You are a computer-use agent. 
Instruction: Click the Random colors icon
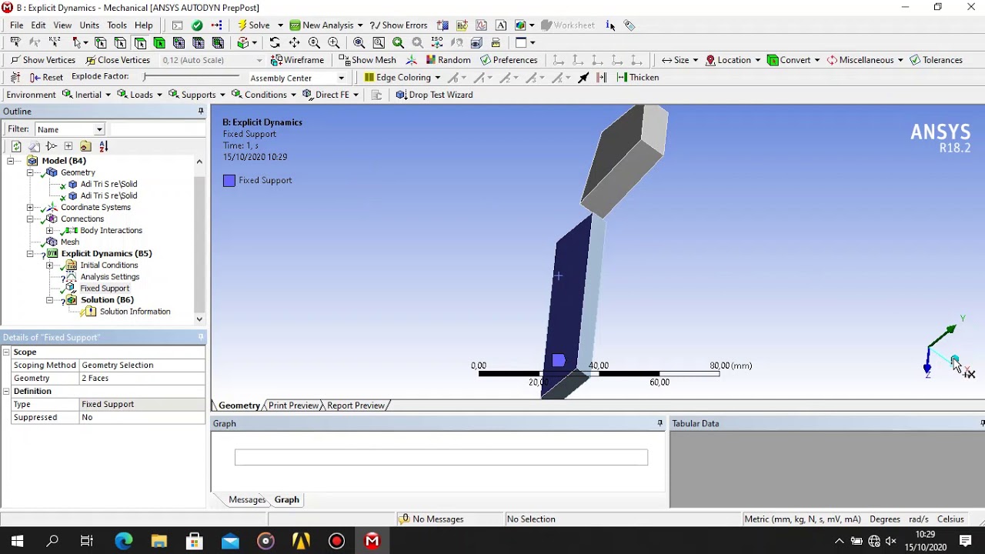(448, 60)
